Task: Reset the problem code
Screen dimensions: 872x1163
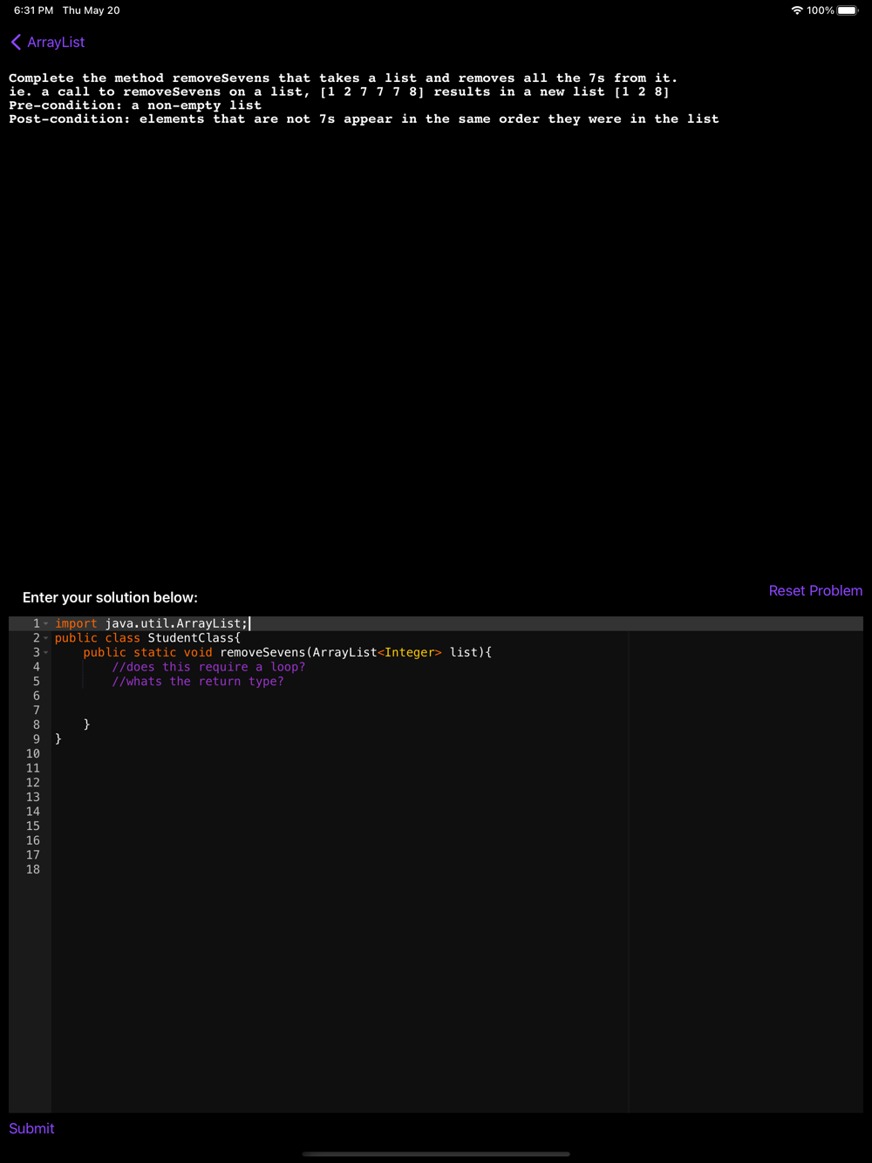Action: click(x=815, y=590)
